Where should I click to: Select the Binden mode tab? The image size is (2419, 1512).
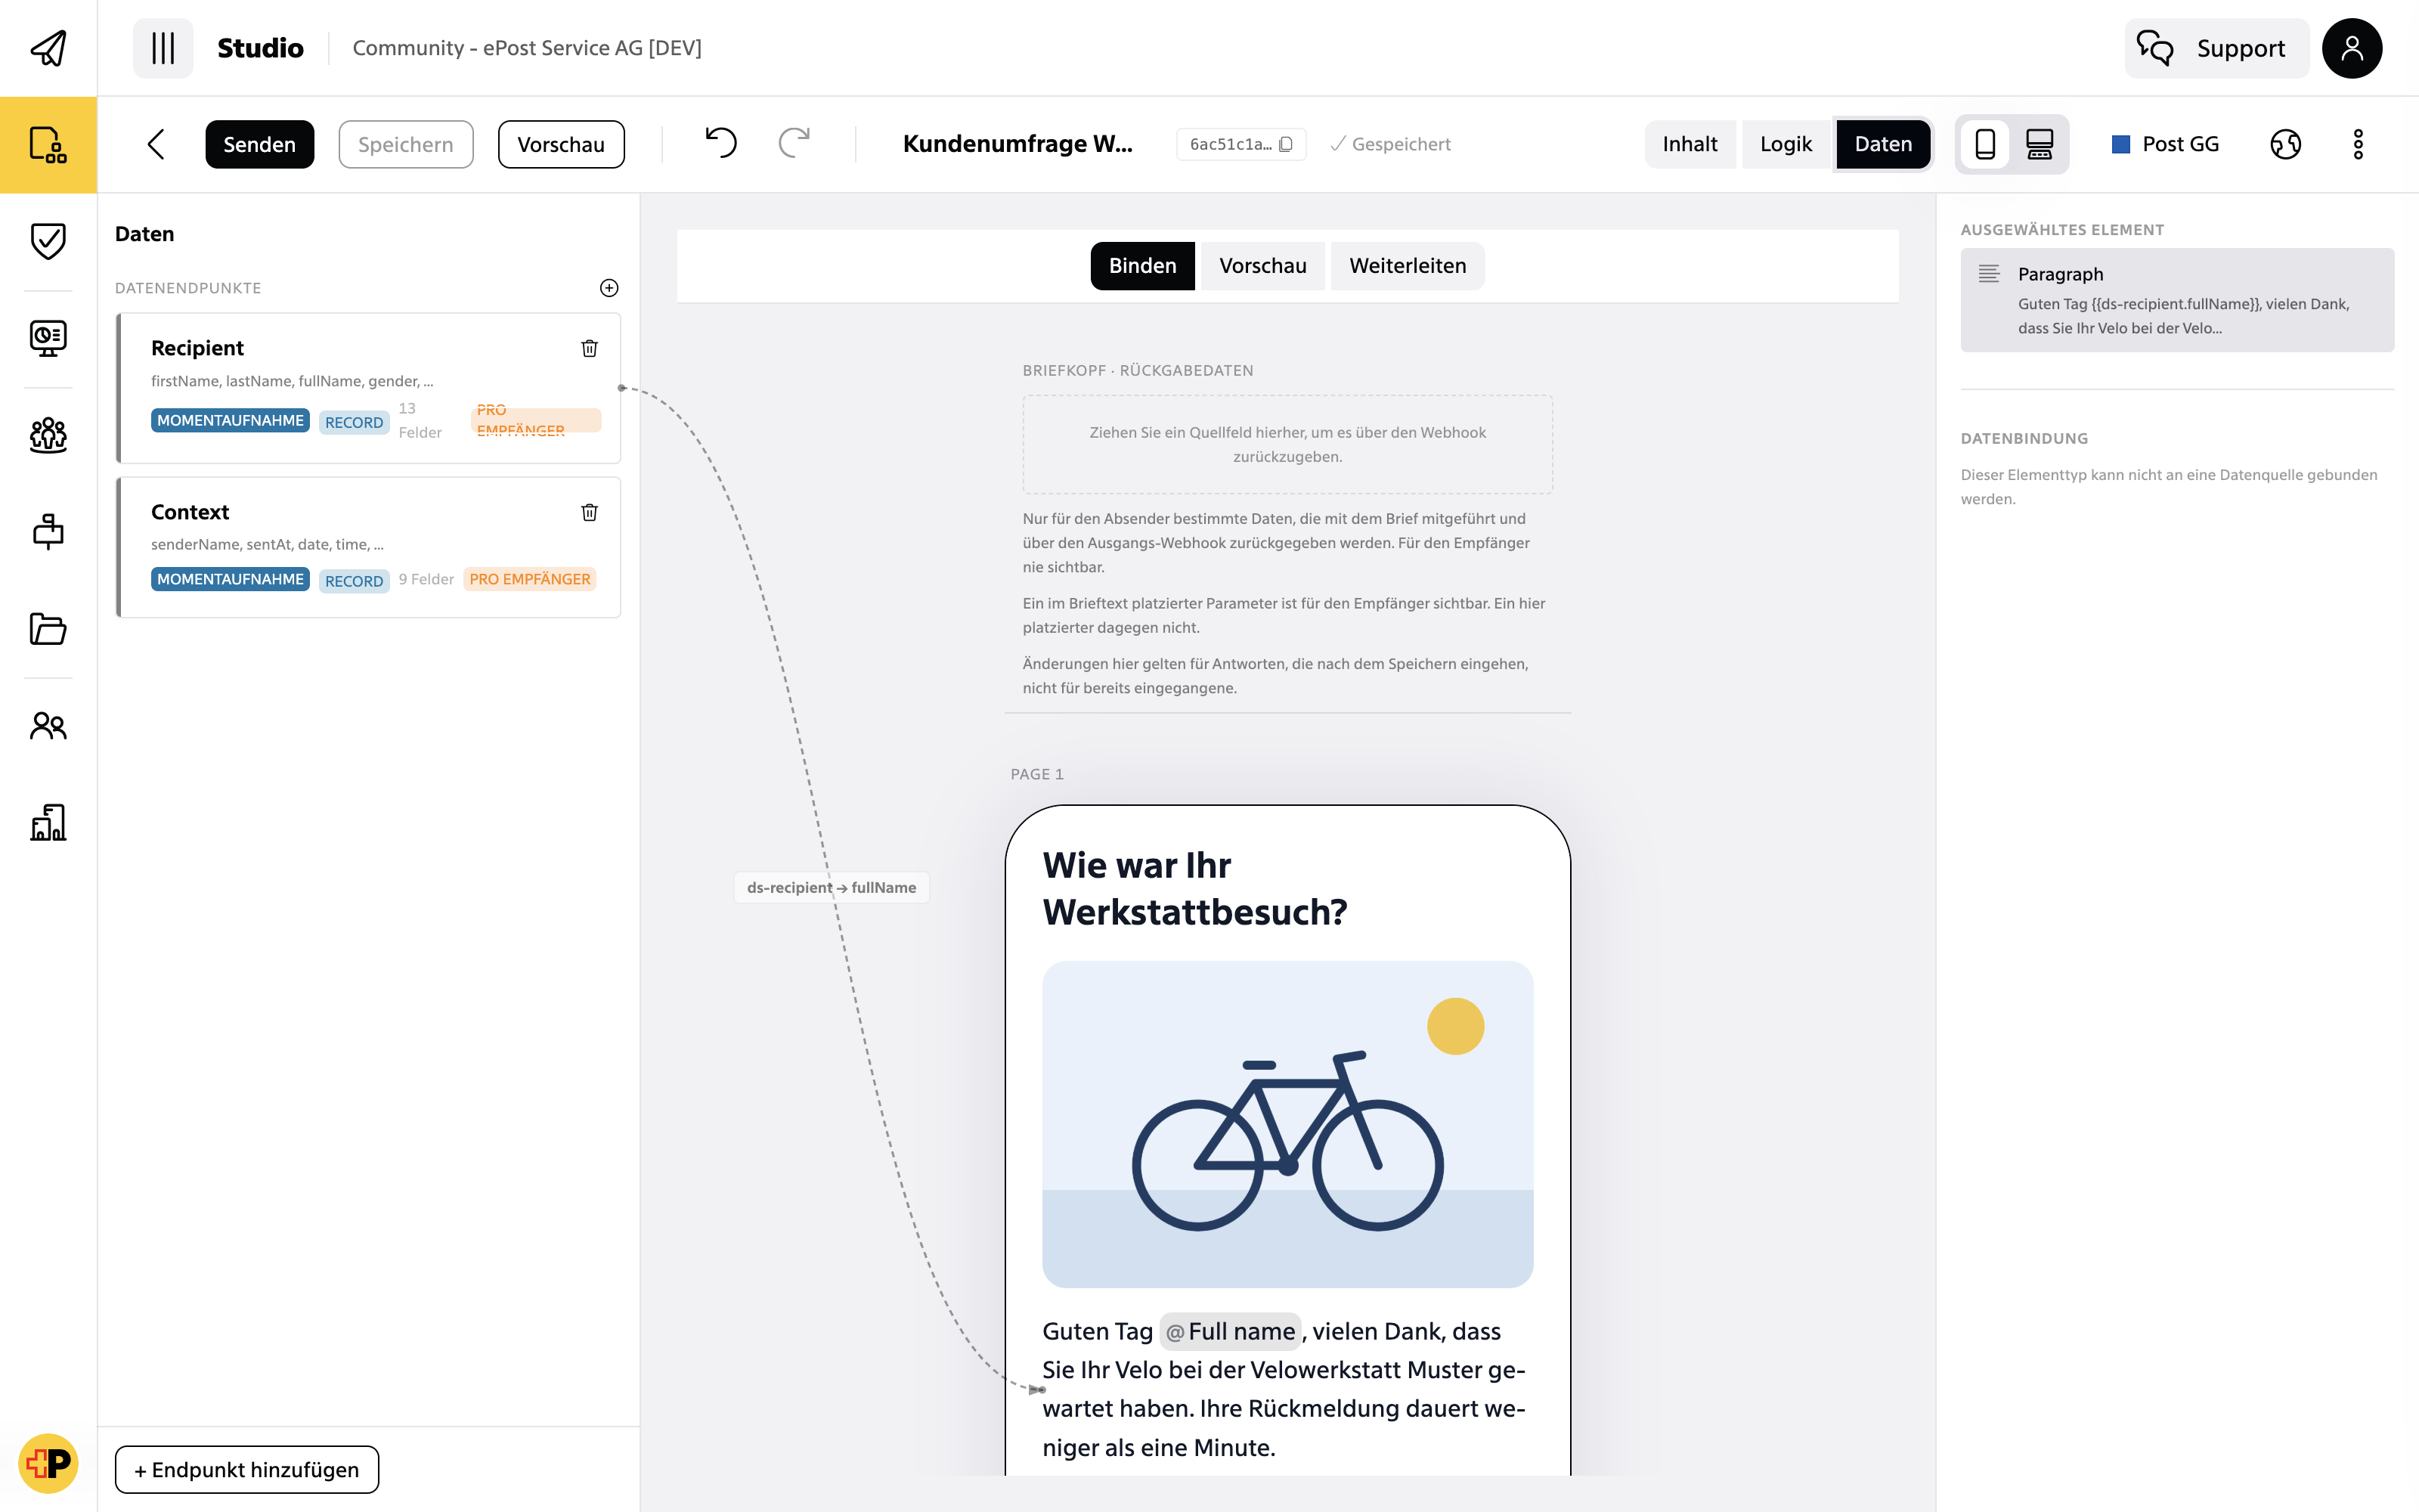pos(1142,266)
